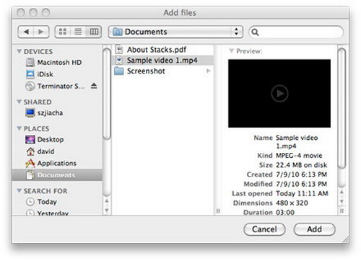Expand the Screenshot folder arrow
Viewport: 361px width, 261px height.
pos(209,71)
